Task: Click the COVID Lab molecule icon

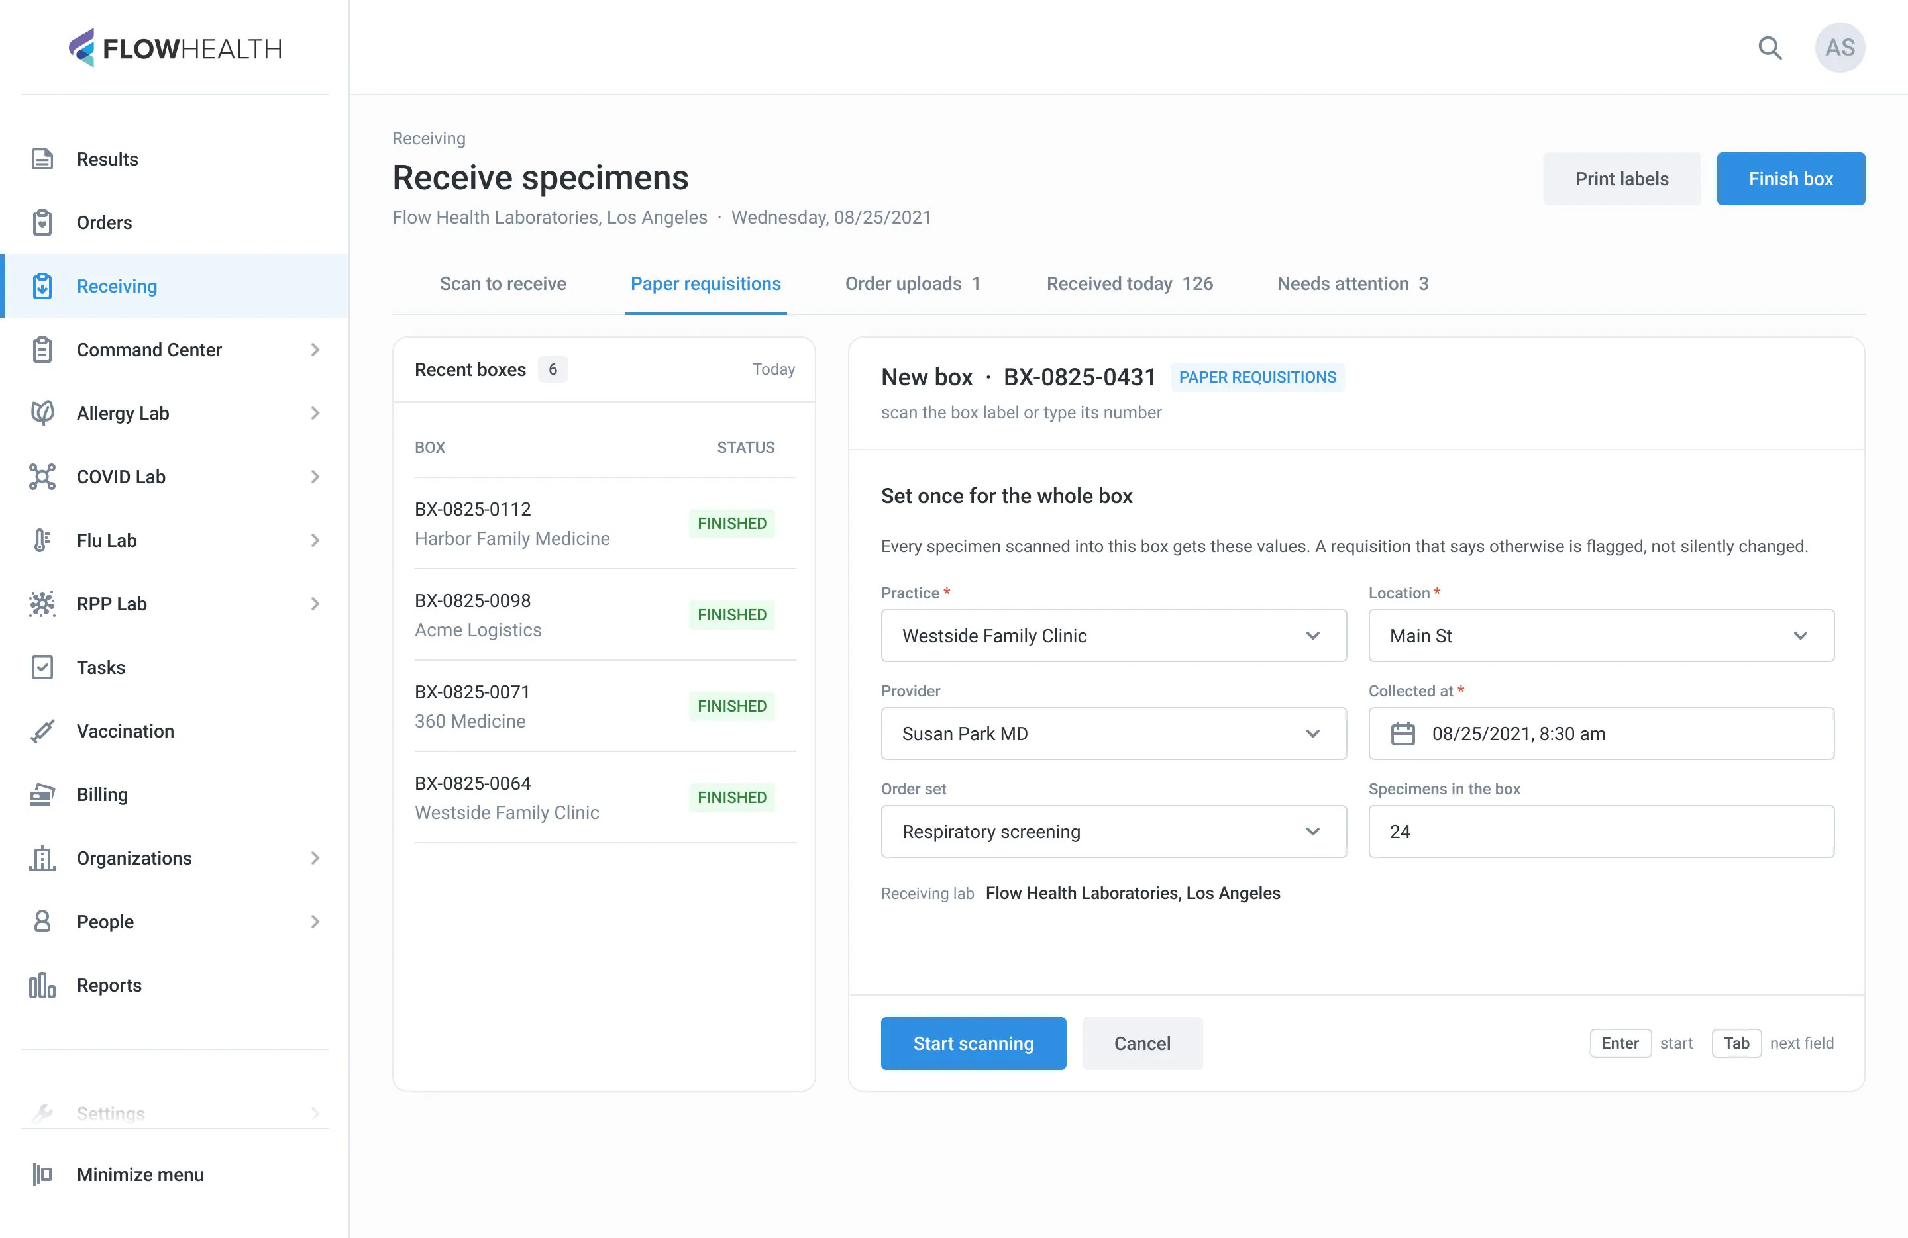Action: [x=42, y=477]
